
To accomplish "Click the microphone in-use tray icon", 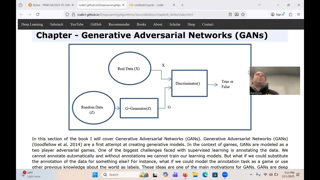I will [258, 175].
